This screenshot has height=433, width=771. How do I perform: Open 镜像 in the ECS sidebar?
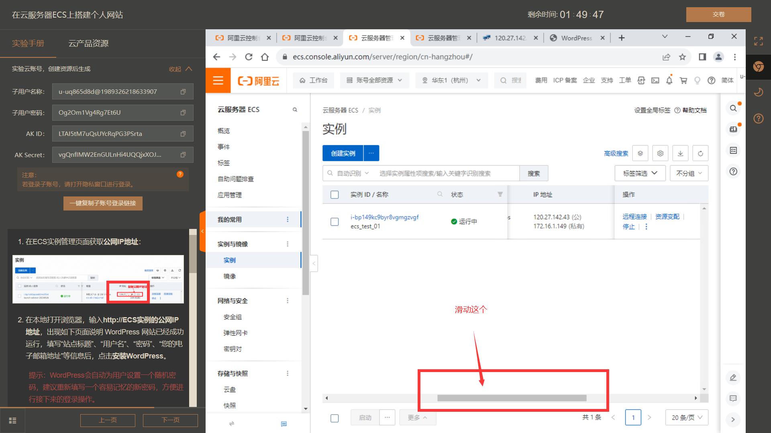point(230,276)
